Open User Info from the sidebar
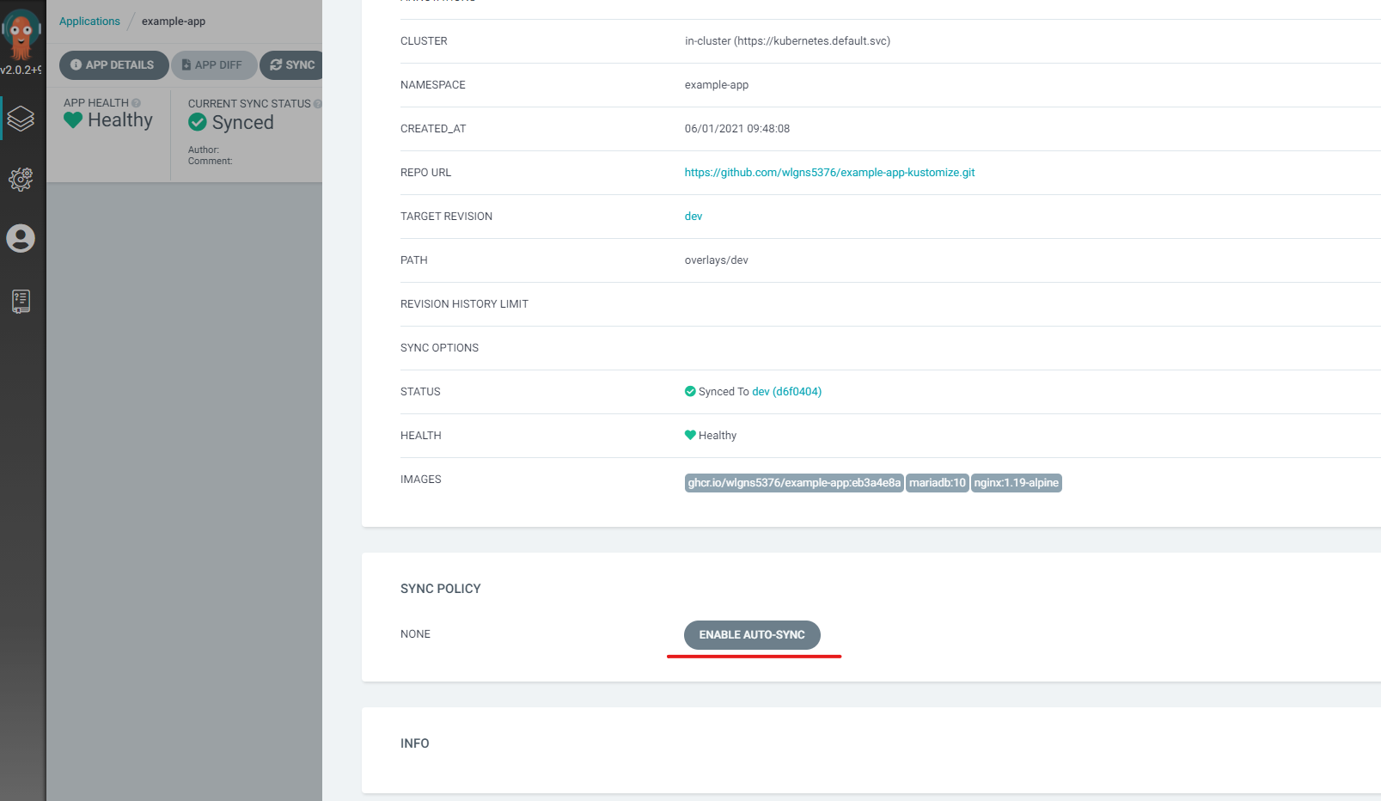 [x=21, y=241]
